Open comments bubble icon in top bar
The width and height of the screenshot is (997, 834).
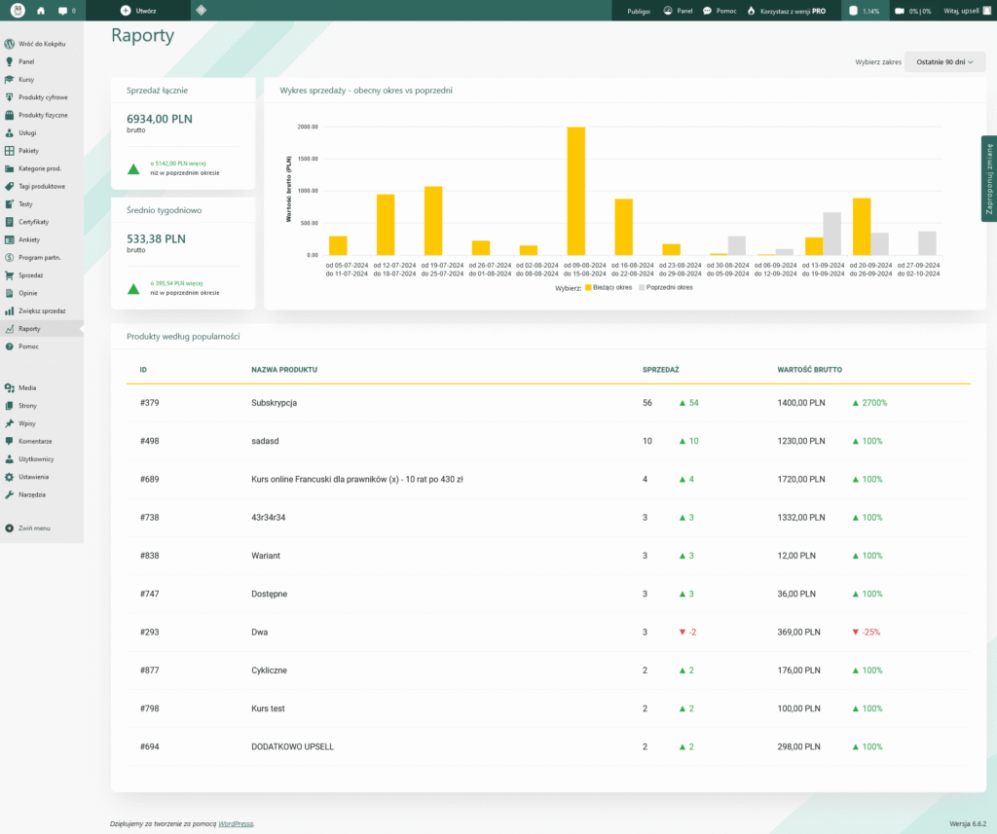pyautogui.click(x=62, y=11)
